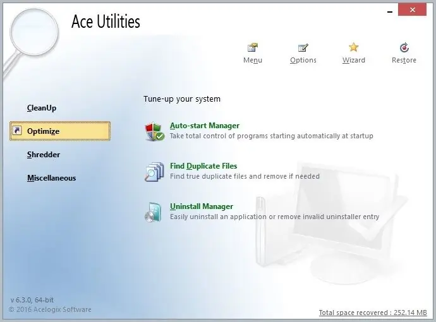
Task: Click the Auto-start Manager shield icon
Action: [154, 131]
